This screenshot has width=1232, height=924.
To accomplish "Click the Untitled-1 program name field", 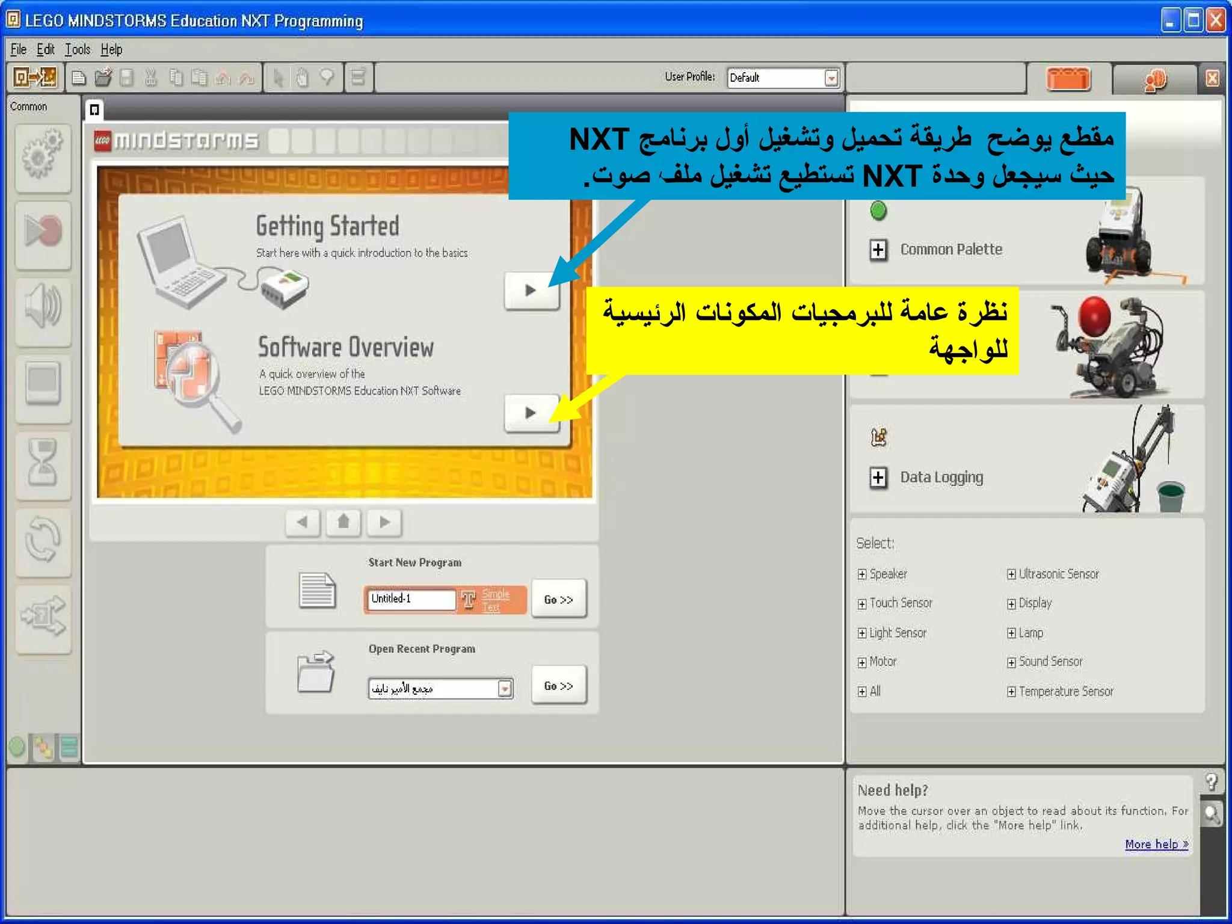I will tap(411, 599).
